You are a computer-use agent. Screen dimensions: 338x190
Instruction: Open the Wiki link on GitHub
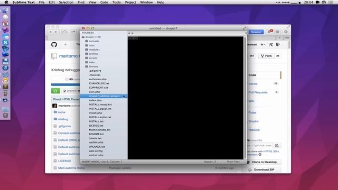pyautogui.click(x=251, y=101)
